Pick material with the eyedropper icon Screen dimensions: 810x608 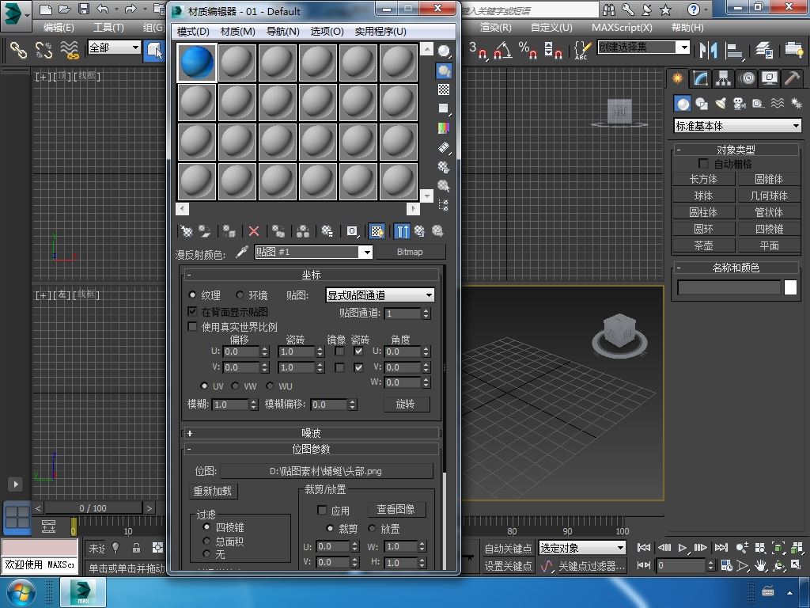[242, 252]
